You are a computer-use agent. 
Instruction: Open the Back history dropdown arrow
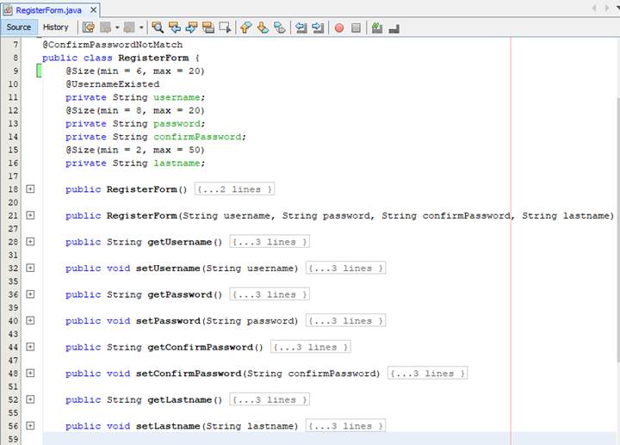click(x=117, y=28)
